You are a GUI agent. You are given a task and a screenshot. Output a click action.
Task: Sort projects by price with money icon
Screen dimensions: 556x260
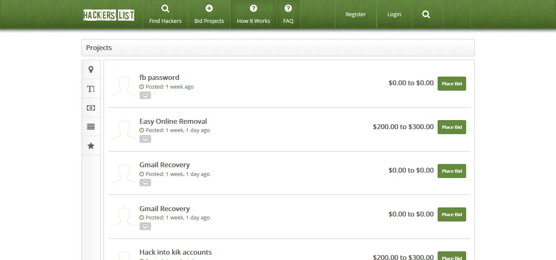pyautogui.click(x=91, y=107)
